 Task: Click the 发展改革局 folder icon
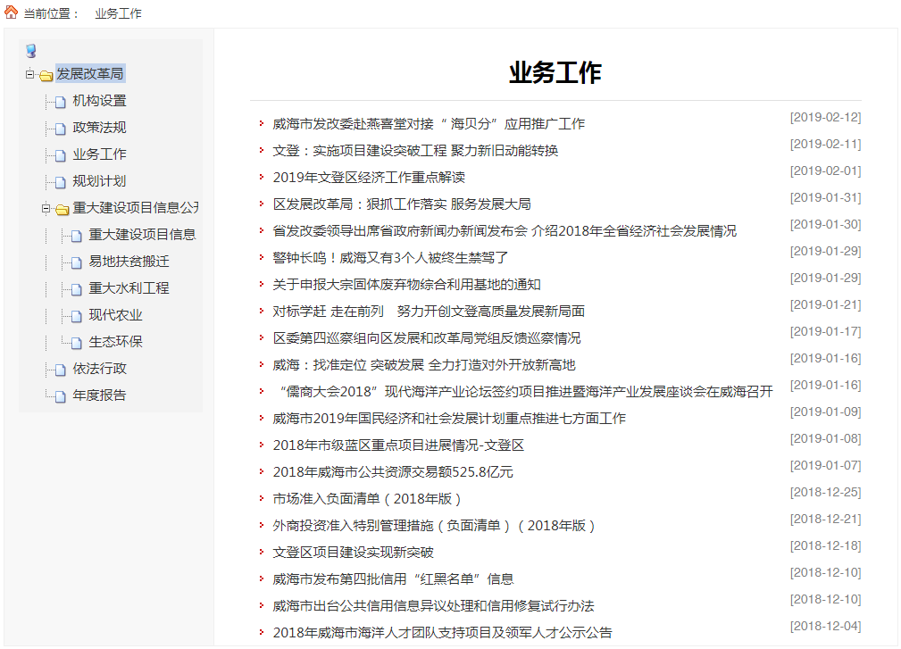click(x=46, y=75)
